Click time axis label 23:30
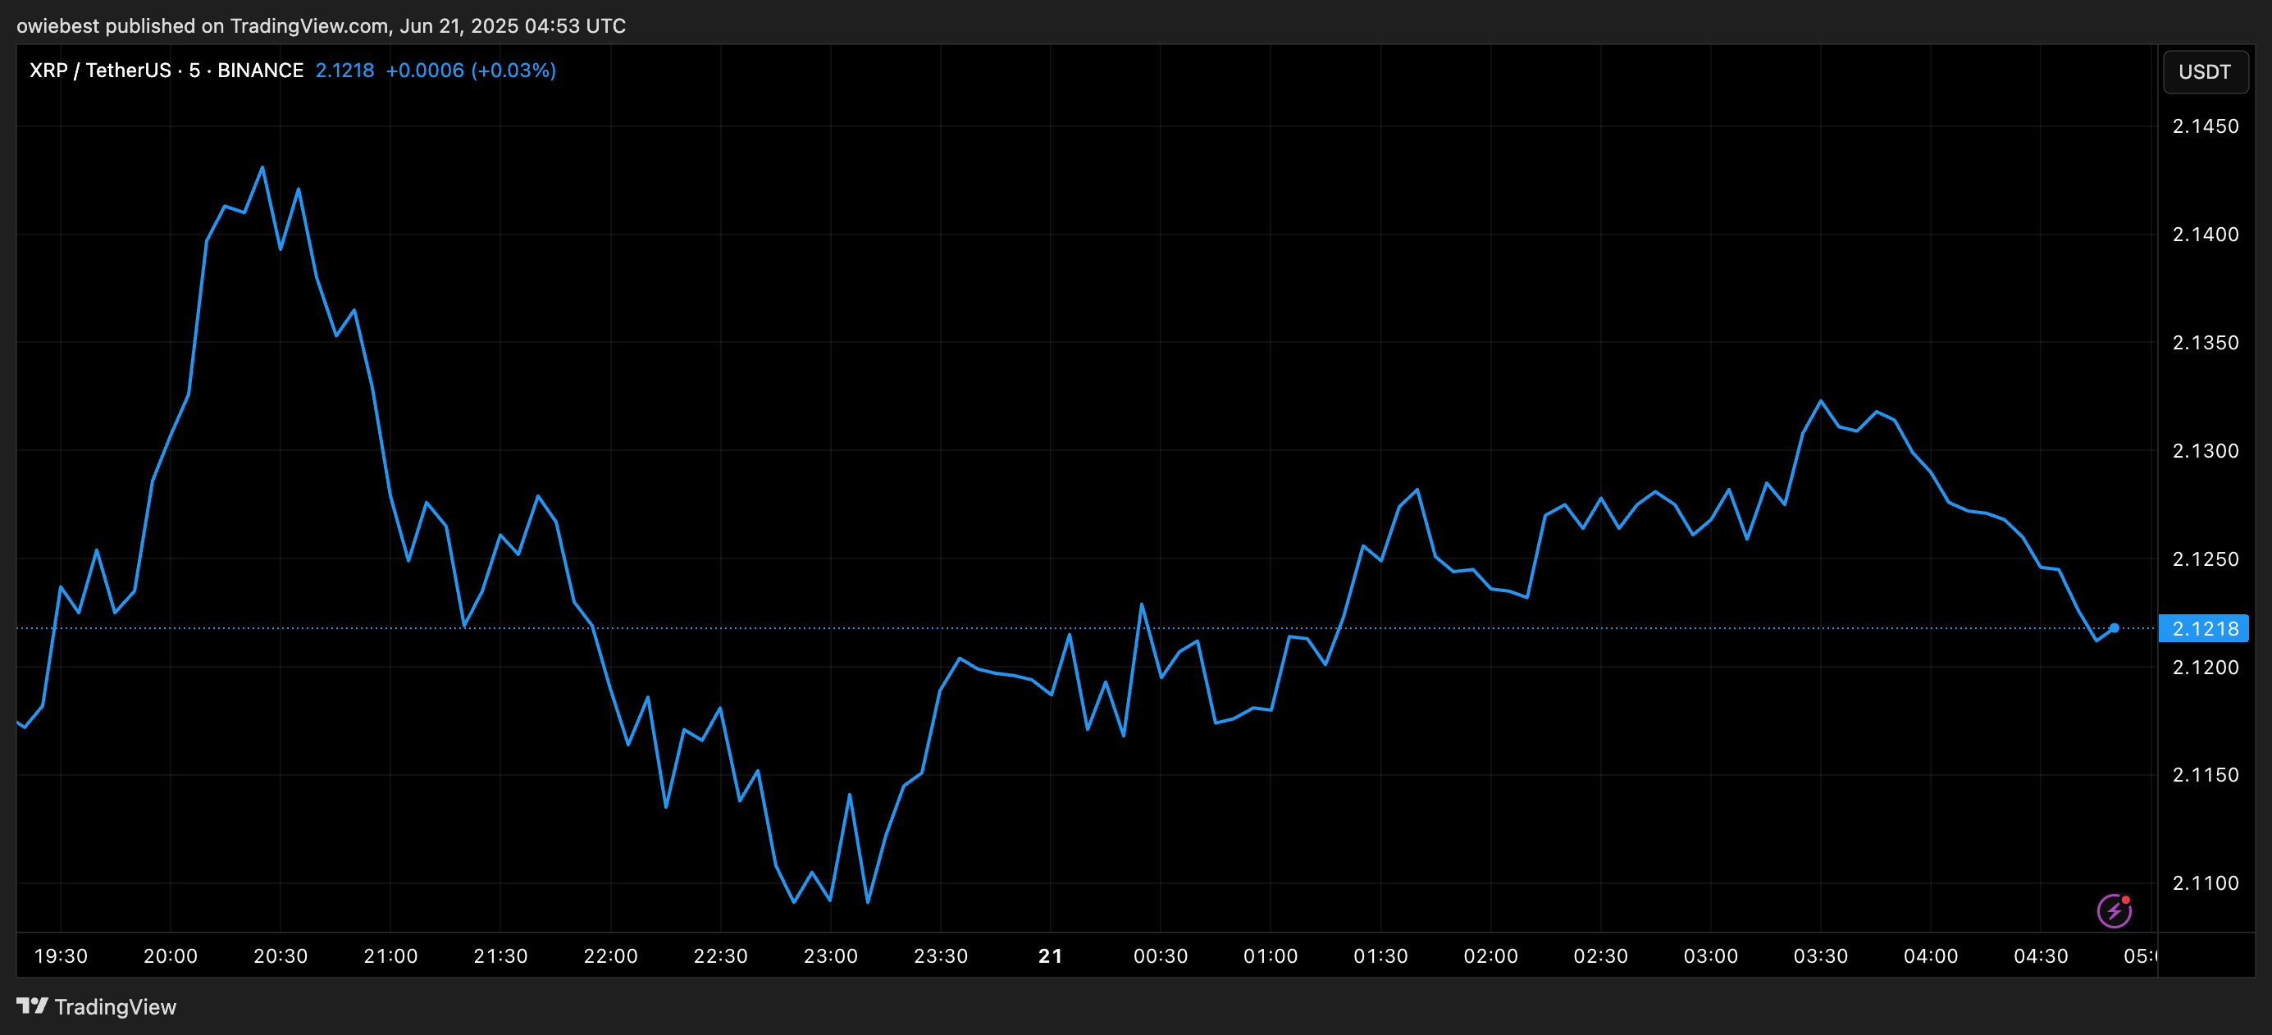The width and height of the screenshot is (2272, 1035). 941,956
